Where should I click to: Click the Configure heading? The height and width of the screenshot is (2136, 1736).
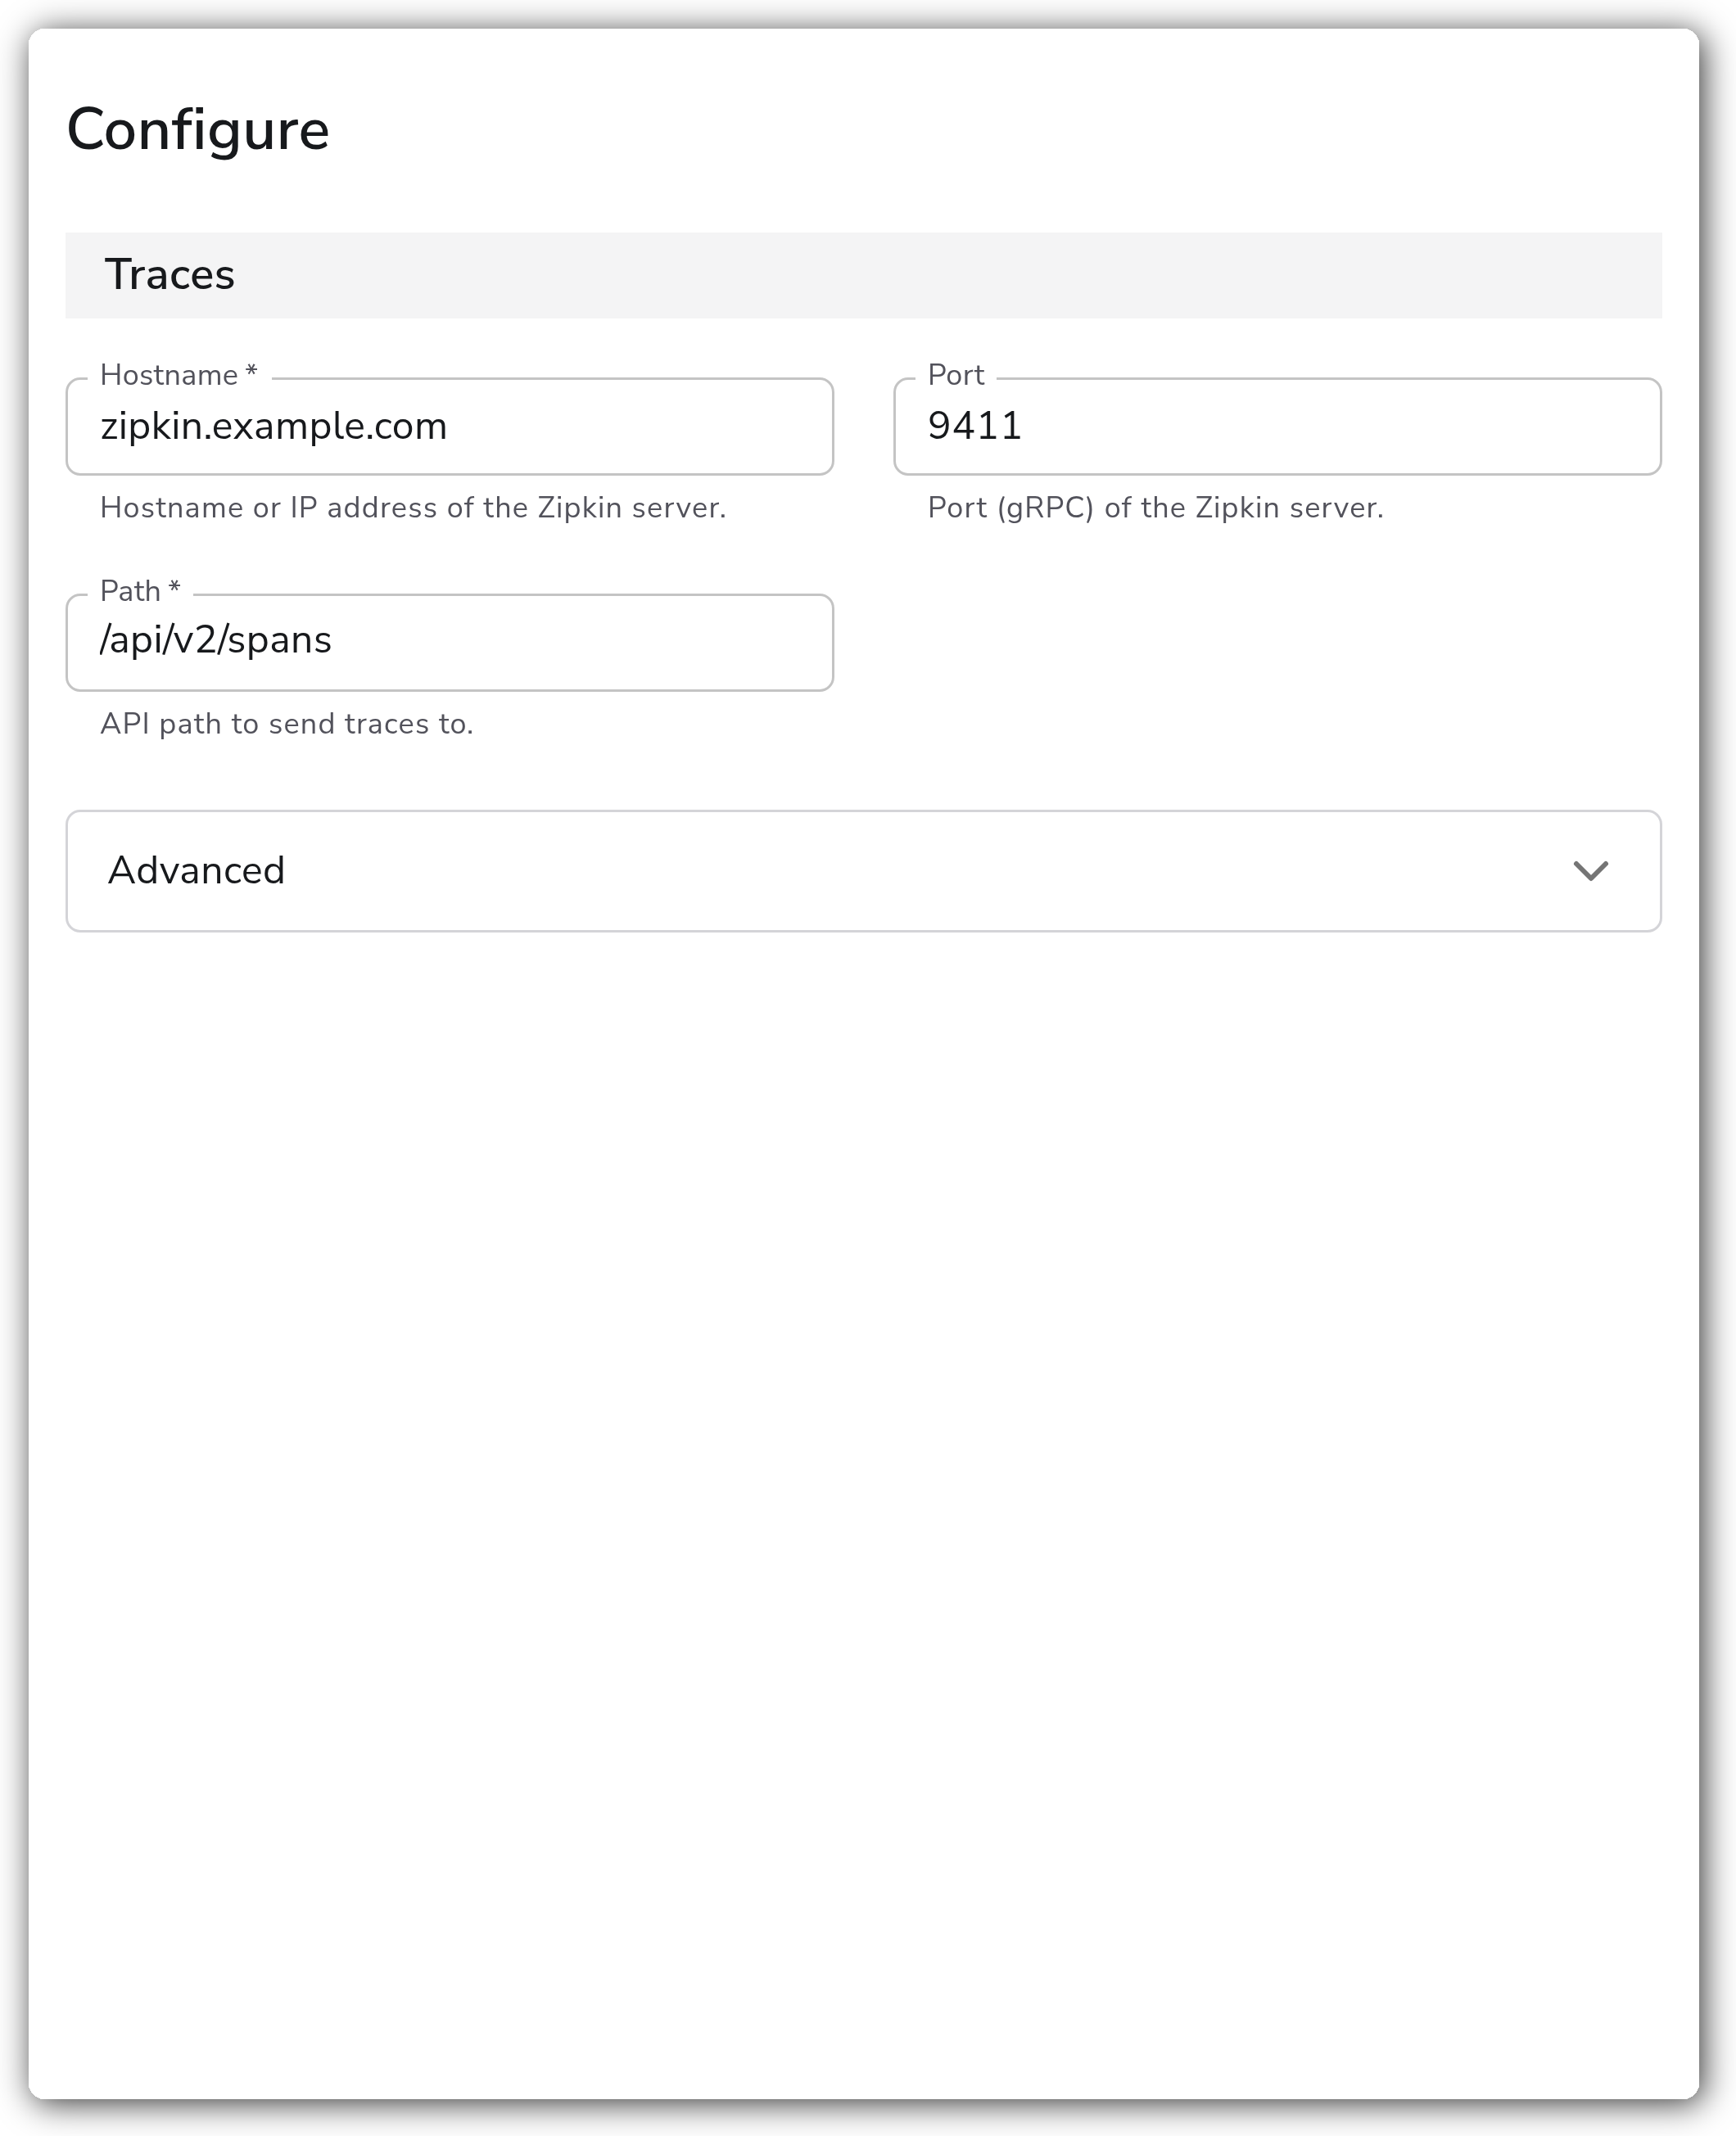[x=198, y=130]
